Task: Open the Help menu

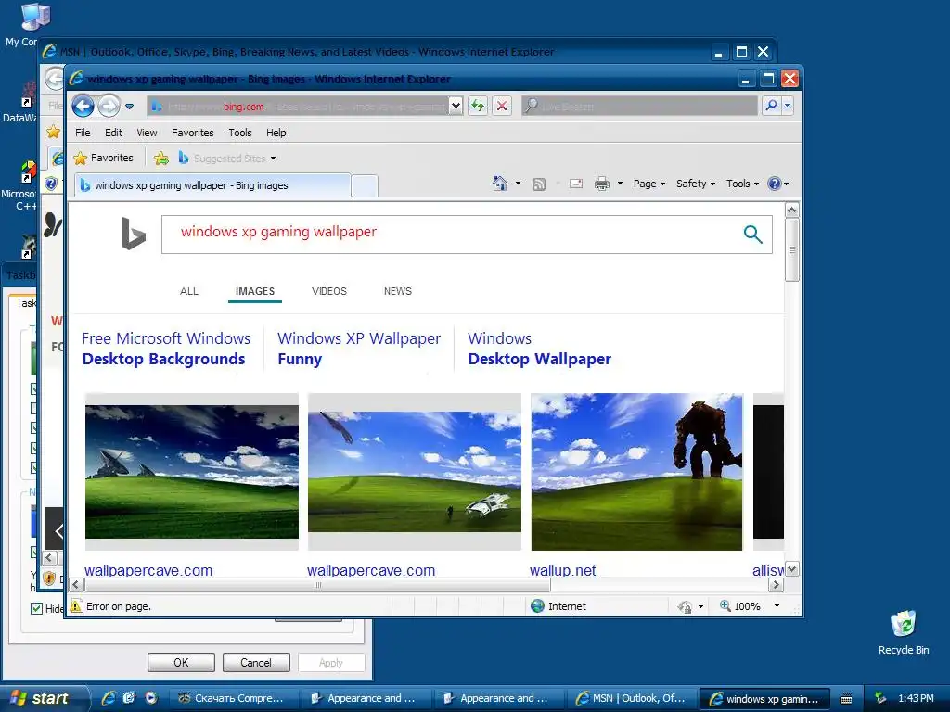Action: point(276,133)
